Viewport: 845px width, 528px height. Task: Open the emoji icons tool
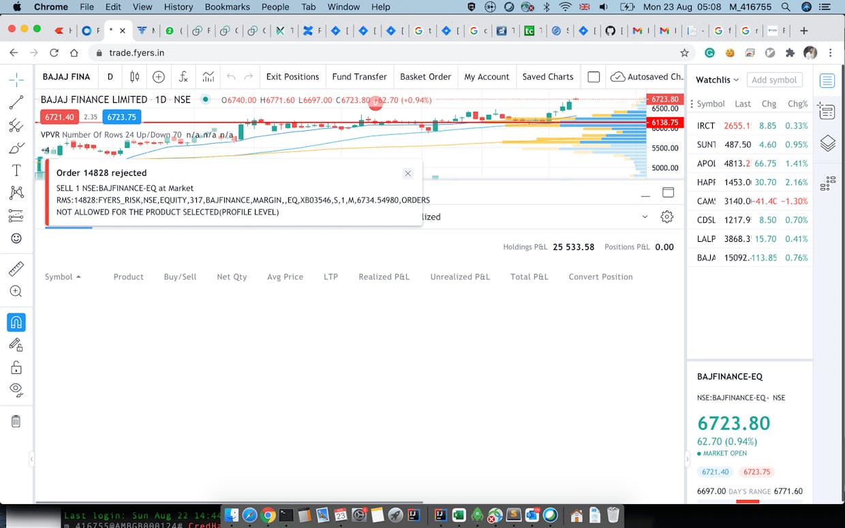click(x=16, y=238)
